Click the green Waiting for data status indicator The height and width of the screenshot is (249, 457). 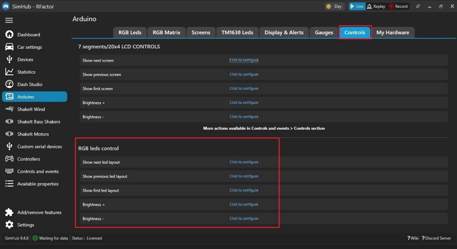point(35,238)
